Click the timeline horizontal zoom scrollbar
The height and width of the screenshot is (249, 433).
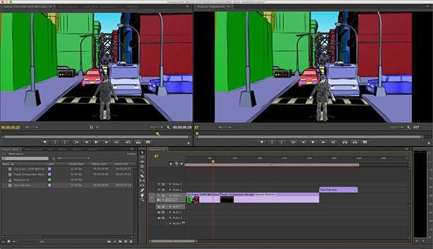[173, 241]
